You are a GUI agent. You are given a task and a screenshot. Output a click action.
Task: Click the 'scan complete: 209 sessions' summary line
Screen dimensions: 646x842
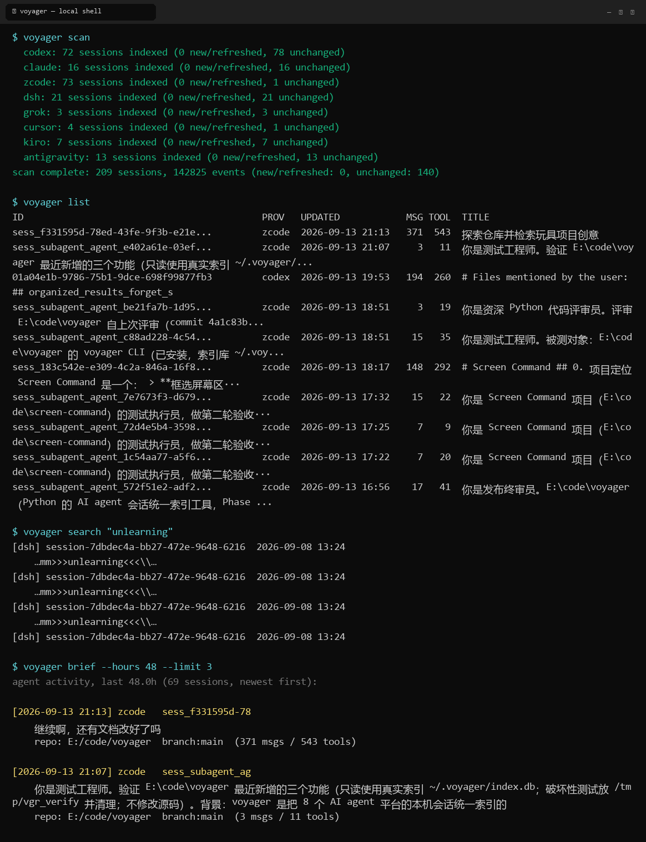pos(226,172)
